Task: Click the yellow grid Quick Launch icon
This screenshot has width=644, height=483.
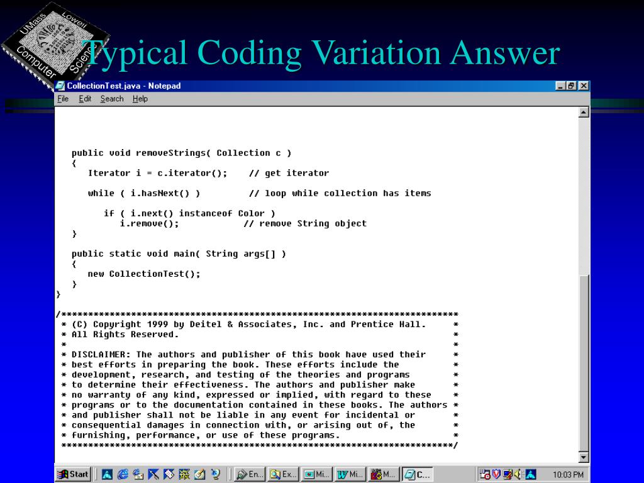Action: click(x=184, y=474)
